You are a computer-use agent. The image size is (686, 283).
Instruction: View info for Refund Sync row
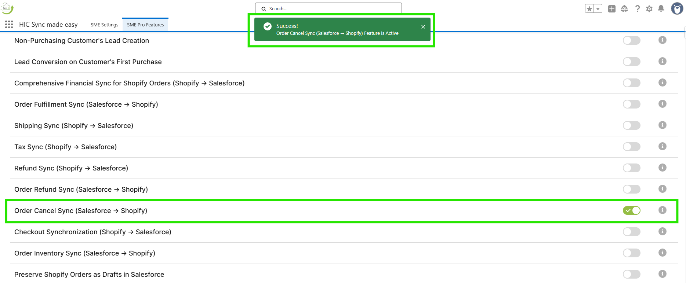[663, 168]
